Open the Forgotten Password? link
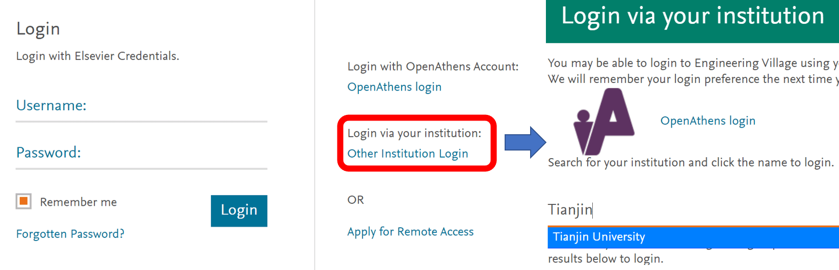The width and height of the screenshot is (839, 270). [x=70, y=234]
